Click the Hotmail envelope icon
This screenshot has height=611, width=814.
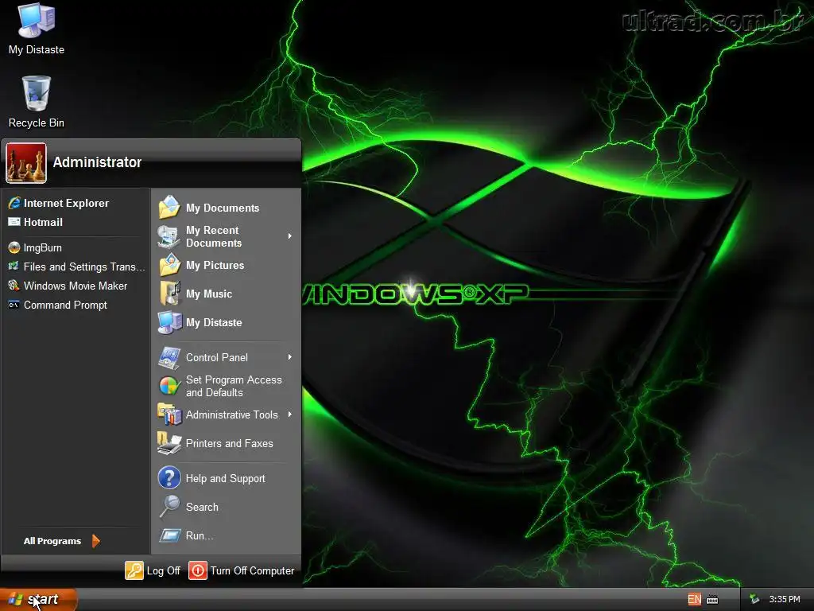click(x=14, y=222)
